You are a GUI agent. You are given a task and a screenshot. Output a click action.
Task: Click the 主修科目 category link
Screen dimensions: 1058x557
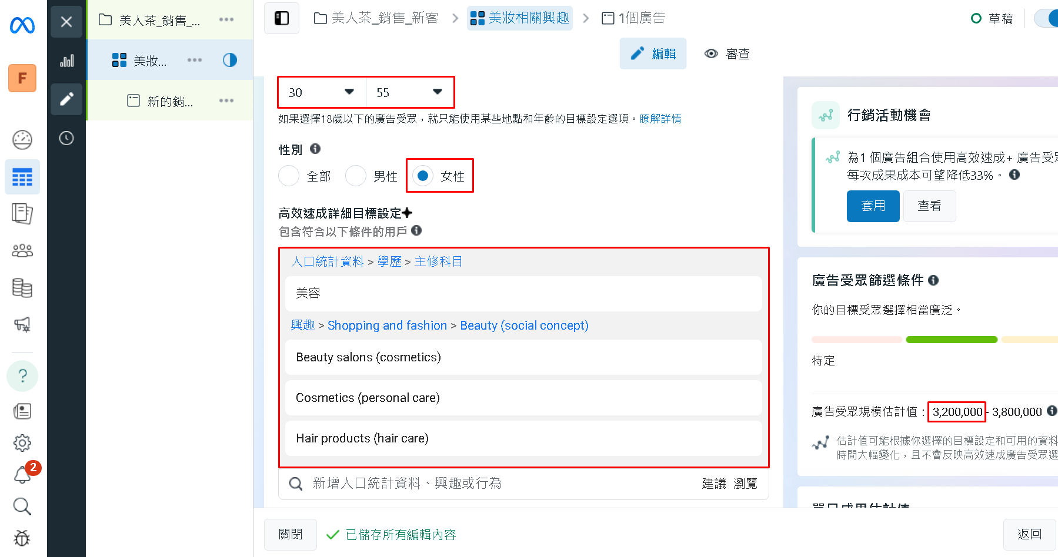(438, 261)
